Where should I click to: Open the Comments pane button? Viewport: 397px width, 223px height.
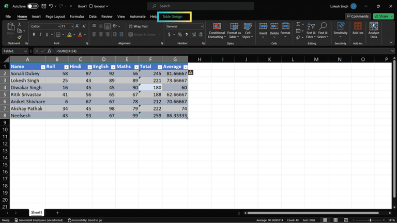pyautogui.click(x=358, y=17)
